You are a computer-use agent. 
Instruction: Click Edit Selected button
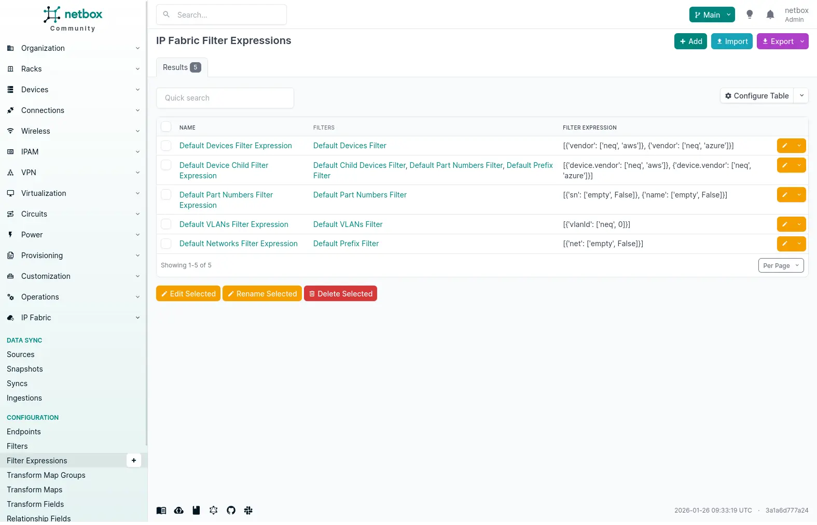coord(188,293)
